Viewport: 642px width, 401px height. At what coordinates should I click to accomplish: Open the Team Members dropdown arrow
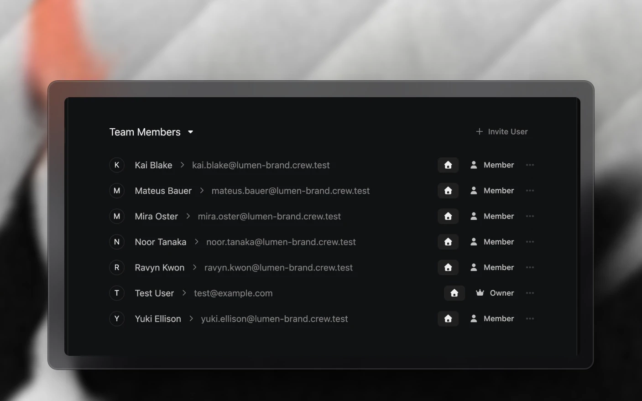tap(191, 132)
